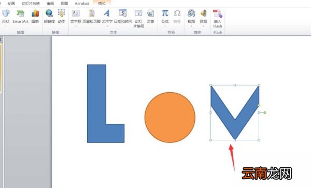Click top-middle sizing handle of V shape
The height and width of the screenshot is (188, 311).
click(235, 85)
